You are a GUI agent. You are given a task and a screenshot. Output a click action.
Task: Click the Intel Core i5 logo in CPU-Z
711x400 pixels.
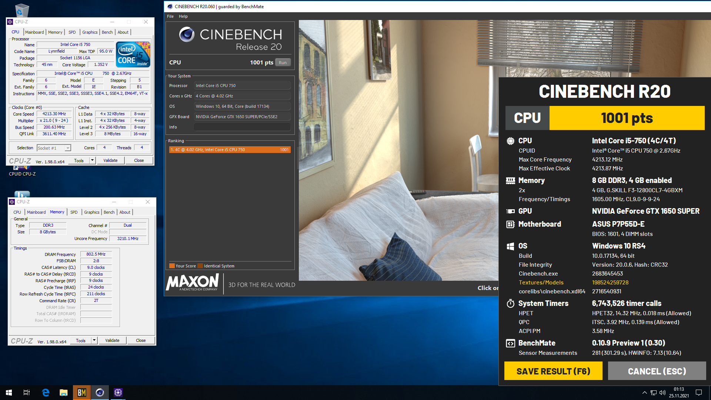click(133, 54)
